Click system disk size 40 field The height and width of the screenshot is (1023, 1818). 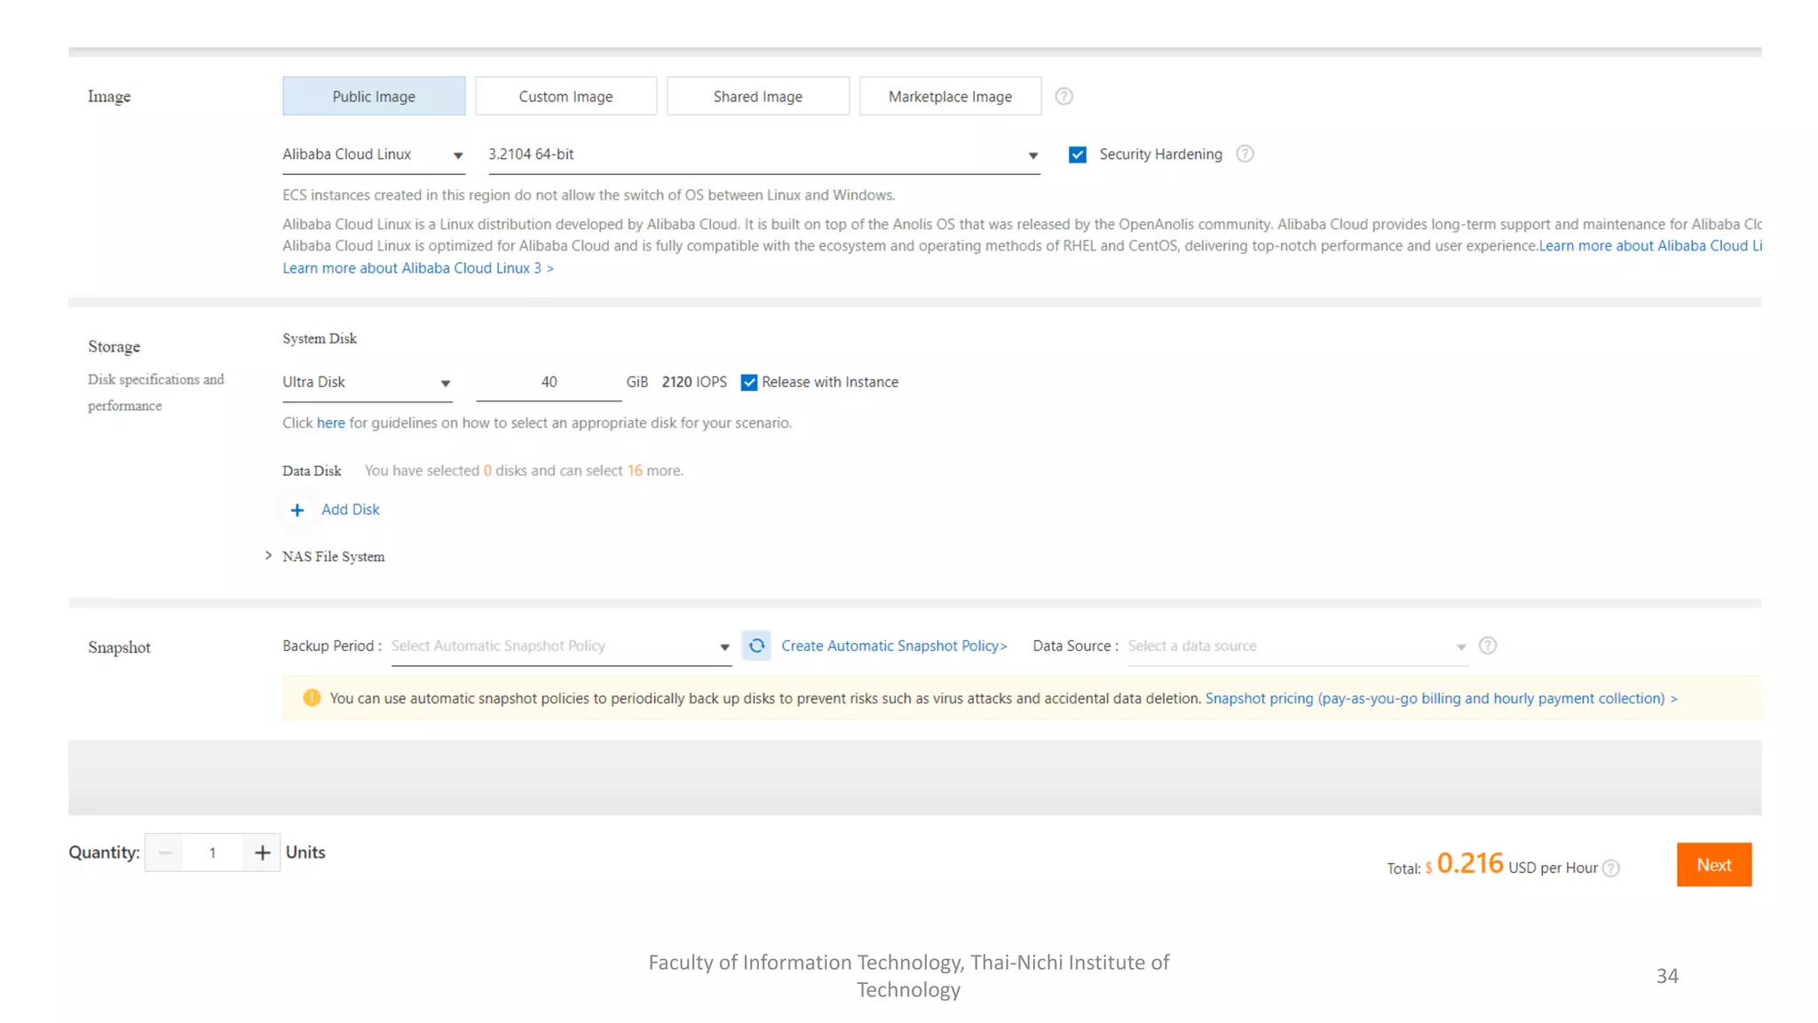coord(549,383)
